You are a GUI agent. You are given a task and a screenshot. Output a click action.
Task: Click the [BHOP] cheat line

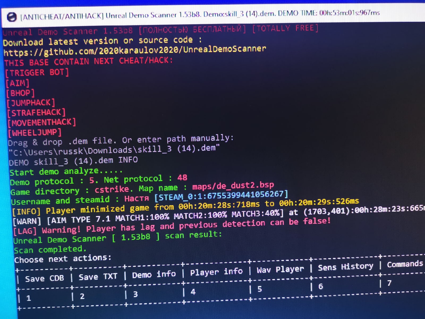click(20, 93)
